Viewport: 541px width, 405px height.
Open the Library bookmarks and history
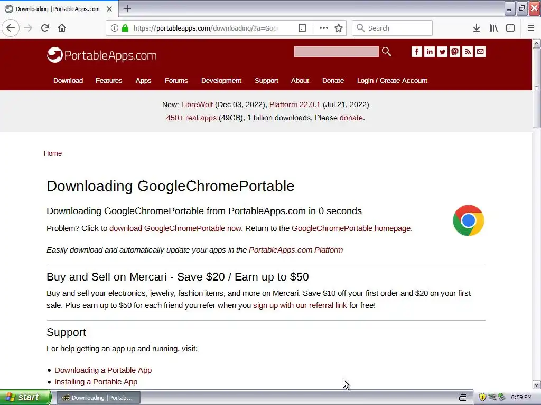(493, 28)
